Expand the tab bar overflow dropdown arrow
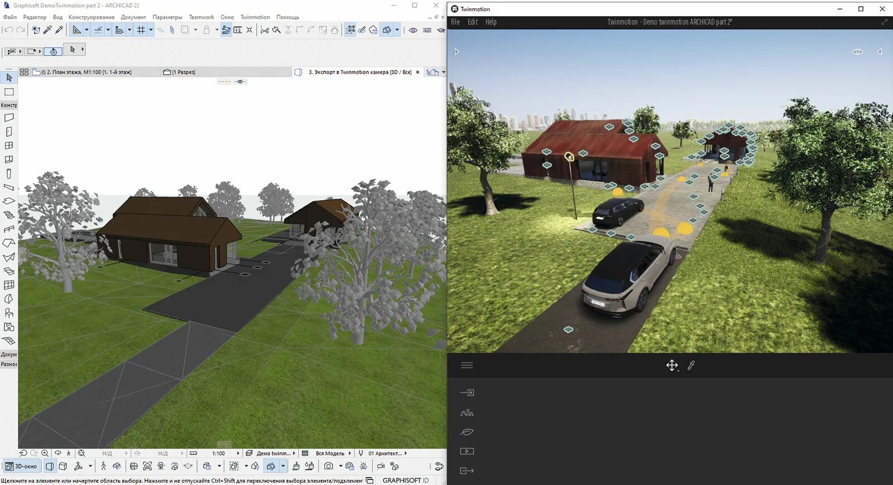The width and height of the screenshot is (893, 485). click(x=444, y=72)
